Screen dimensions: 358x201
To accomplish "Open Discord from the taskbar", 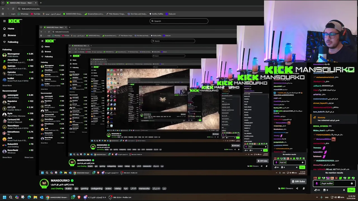I will tap(85, 197).
